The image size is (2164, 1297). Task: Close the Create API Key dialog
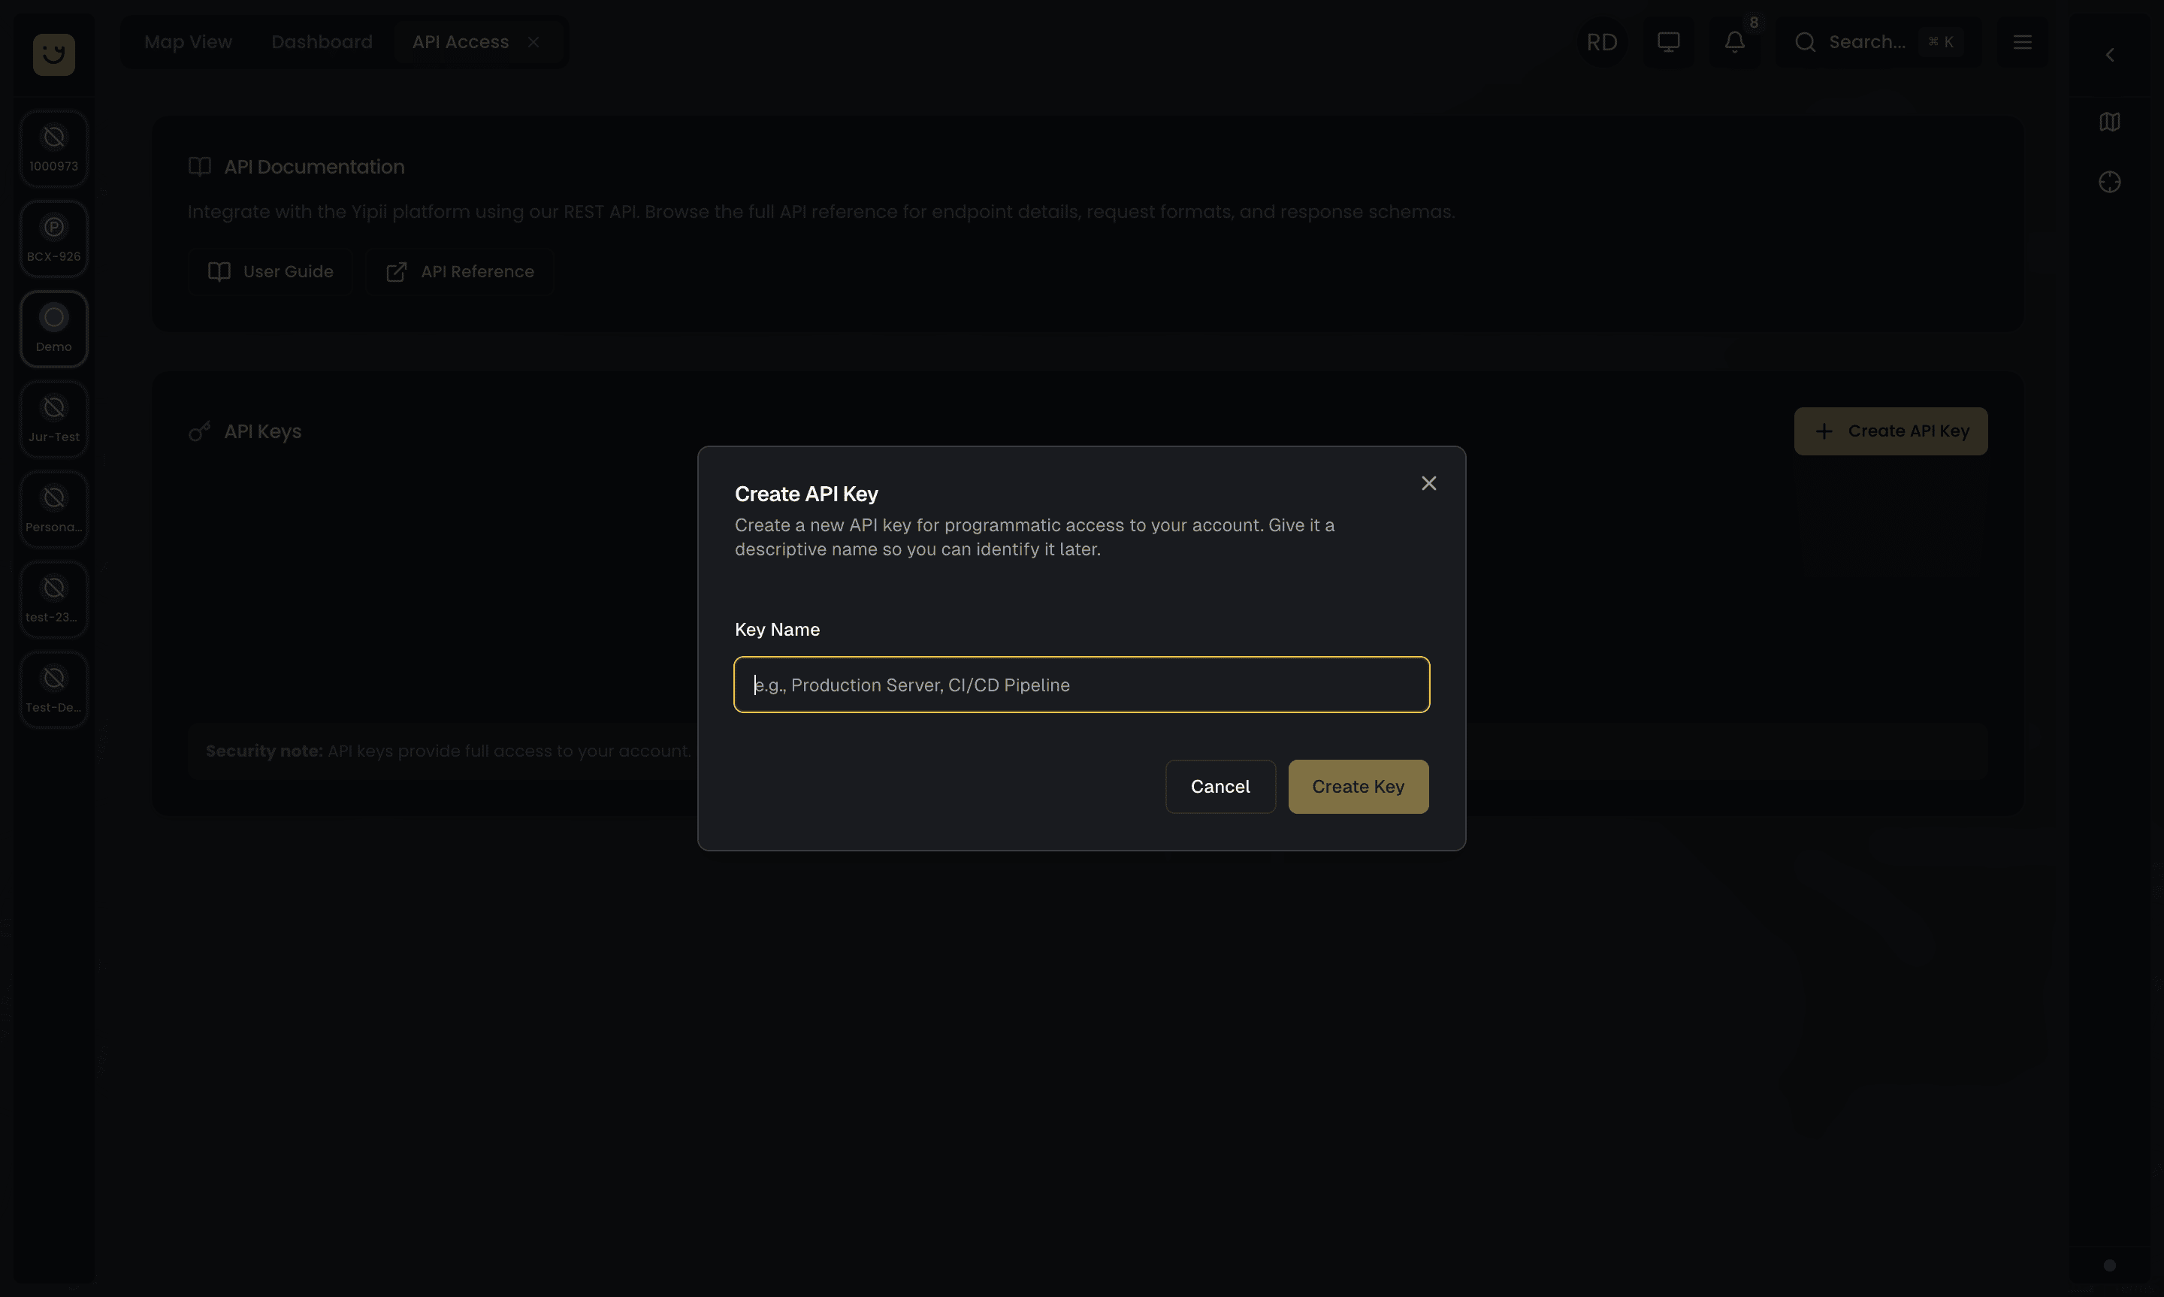point(1428,483)
